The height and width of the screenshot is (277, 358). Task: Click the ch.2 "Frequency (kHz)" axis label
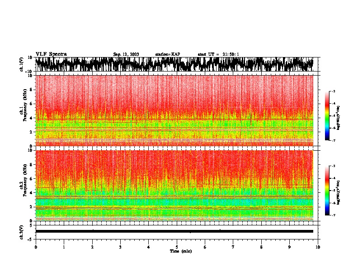click(x=25, y=180)
